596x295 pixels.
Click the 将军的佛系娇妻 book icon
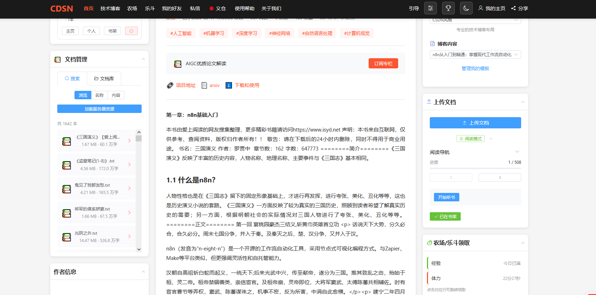[66, 213]
